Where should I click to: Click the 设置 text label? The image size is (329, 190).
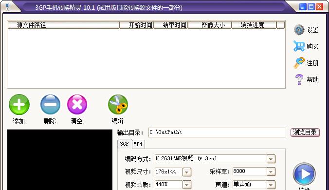pos(312,30)
